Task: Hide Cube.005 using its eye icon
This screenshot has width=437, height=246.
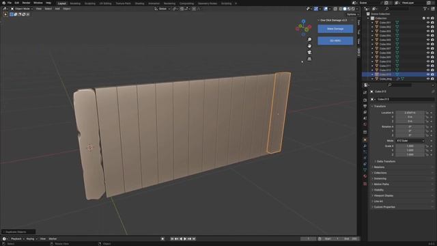Action: click(x=428, y=40)
